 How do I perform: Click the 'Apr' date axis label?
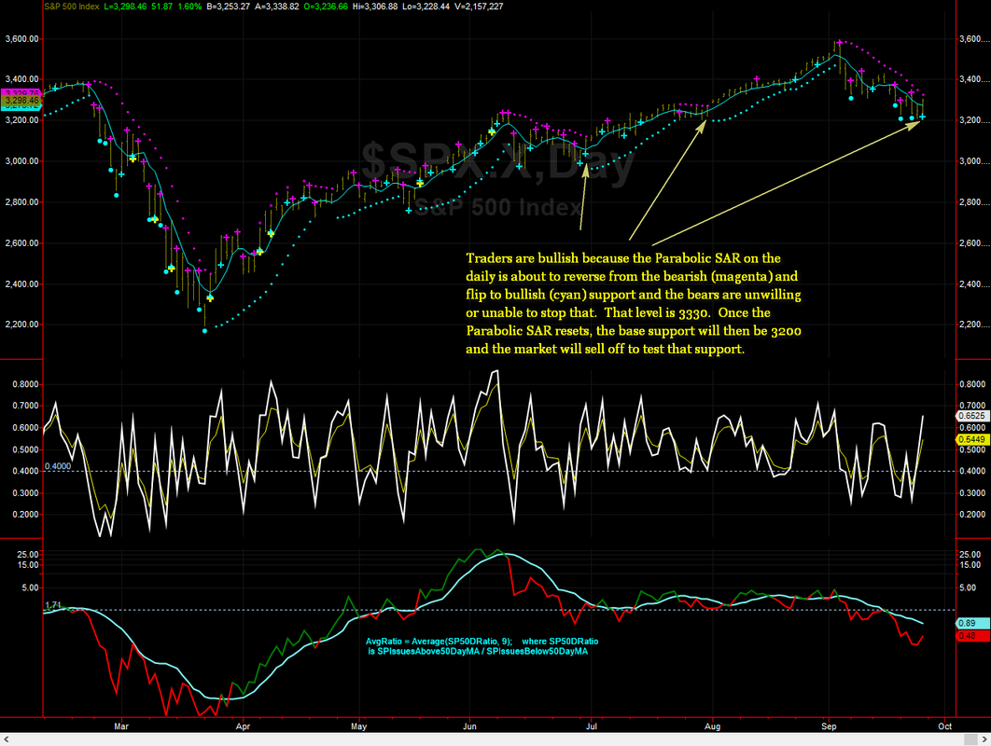click(243, 726)
